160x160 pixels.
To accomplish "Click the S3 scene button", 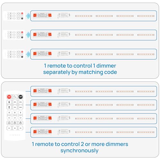I will (x=20, y=128).
